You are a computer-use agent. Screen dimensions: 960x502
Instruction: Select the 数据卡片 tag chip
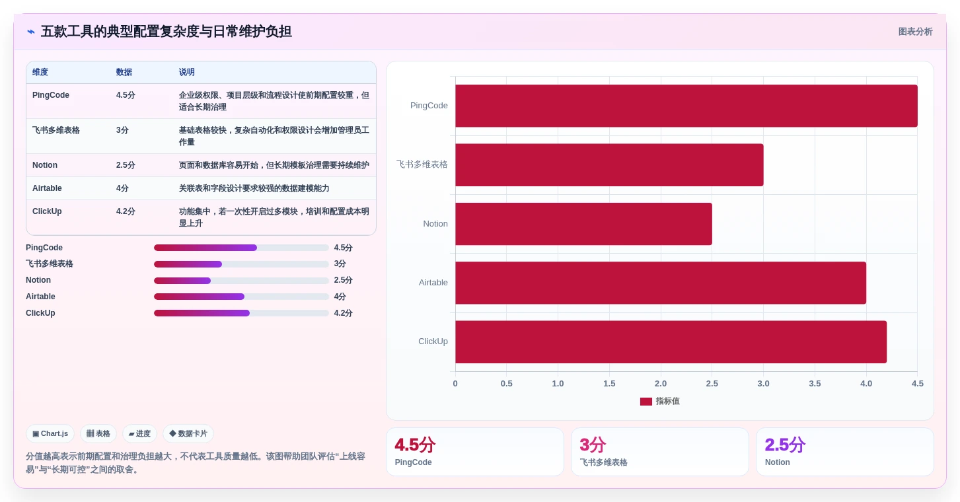pos(188,434)
